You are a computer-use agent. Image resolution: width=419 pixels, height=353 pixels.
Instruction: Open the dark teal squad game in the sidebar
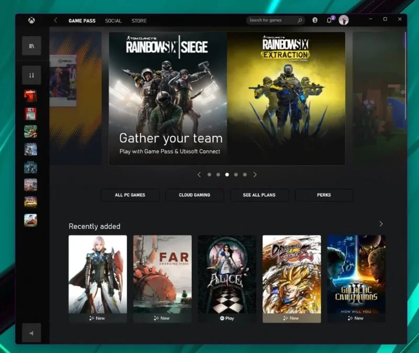tap(30, 167)
